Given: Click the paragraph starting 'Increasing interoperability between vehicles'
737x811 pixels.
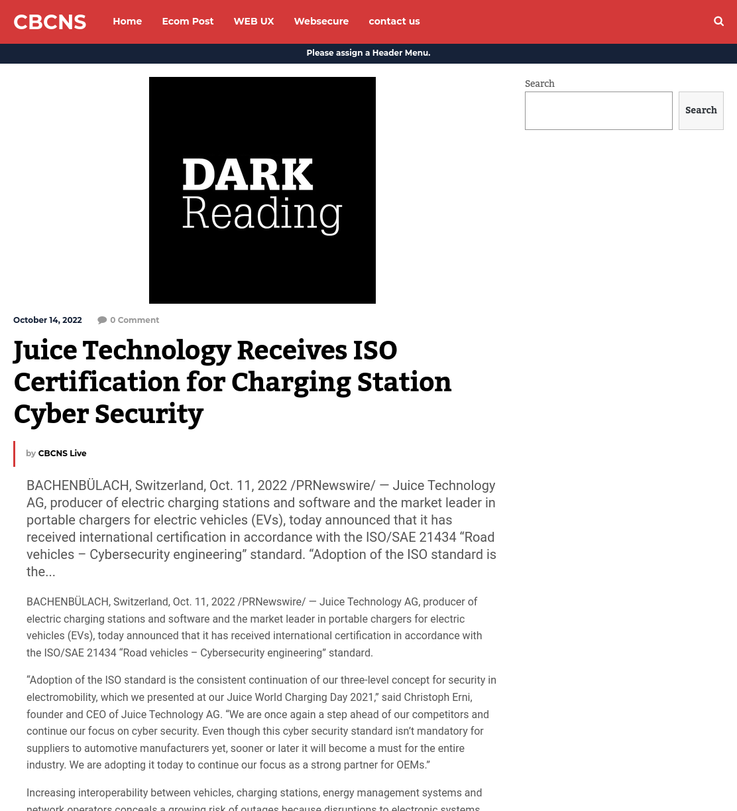Looking at the screenshot, I should tap(255, 800).
